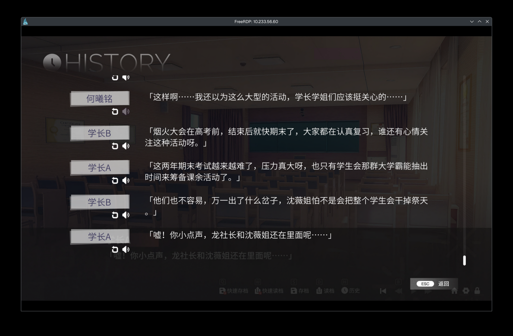This screenshot has width=513, height=336.
Task: Click the HISTORY clock icon
Action: coord(52,62)
